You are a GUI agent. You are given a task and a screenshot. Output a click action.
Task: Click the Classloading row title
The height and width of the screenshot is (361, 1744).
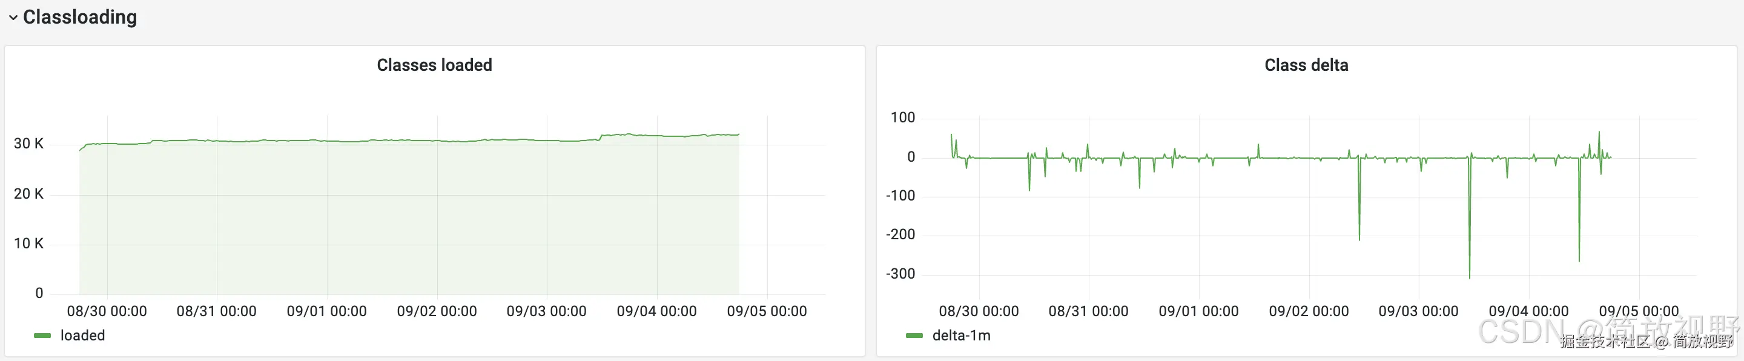coord(80,17)
